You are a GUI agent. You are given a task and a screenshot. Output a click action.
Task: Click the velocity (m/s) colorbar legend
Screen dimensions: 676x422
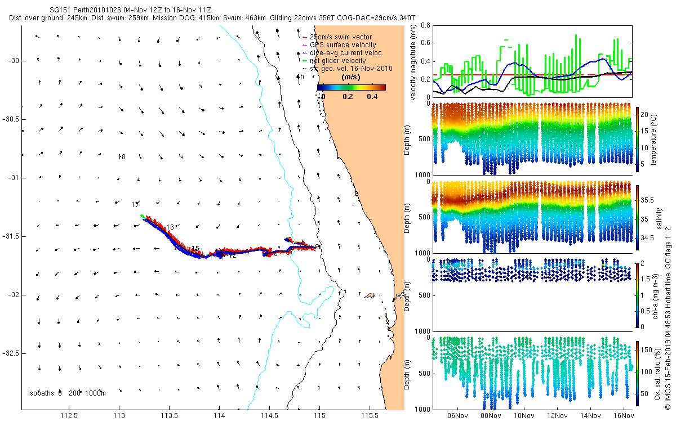(352, 87)
